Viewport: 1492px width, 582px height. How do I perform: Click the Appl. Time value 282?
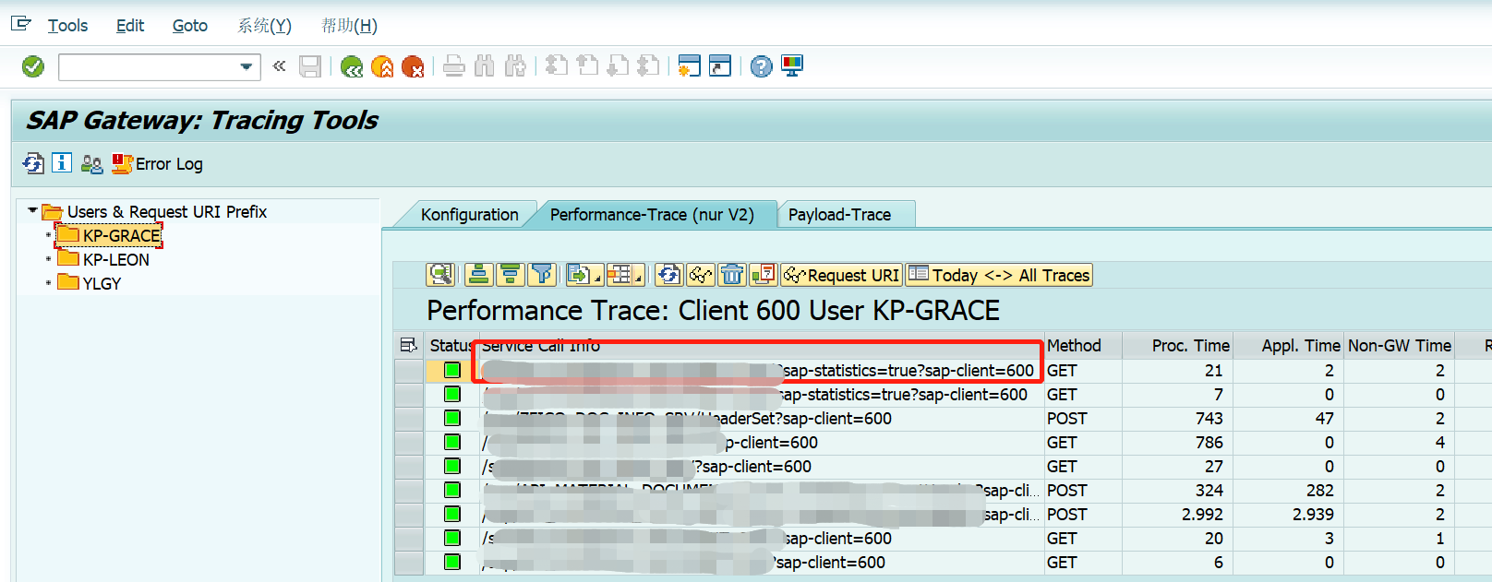pyautogui.click(x=1319, y=491)
